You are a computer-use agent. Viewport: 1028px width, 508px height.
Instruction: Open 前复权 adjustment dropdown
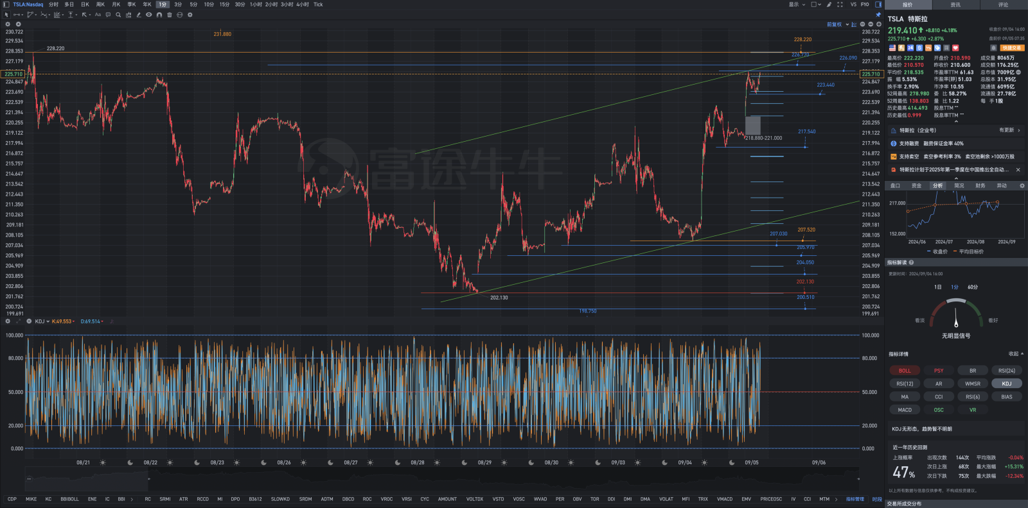838,24
